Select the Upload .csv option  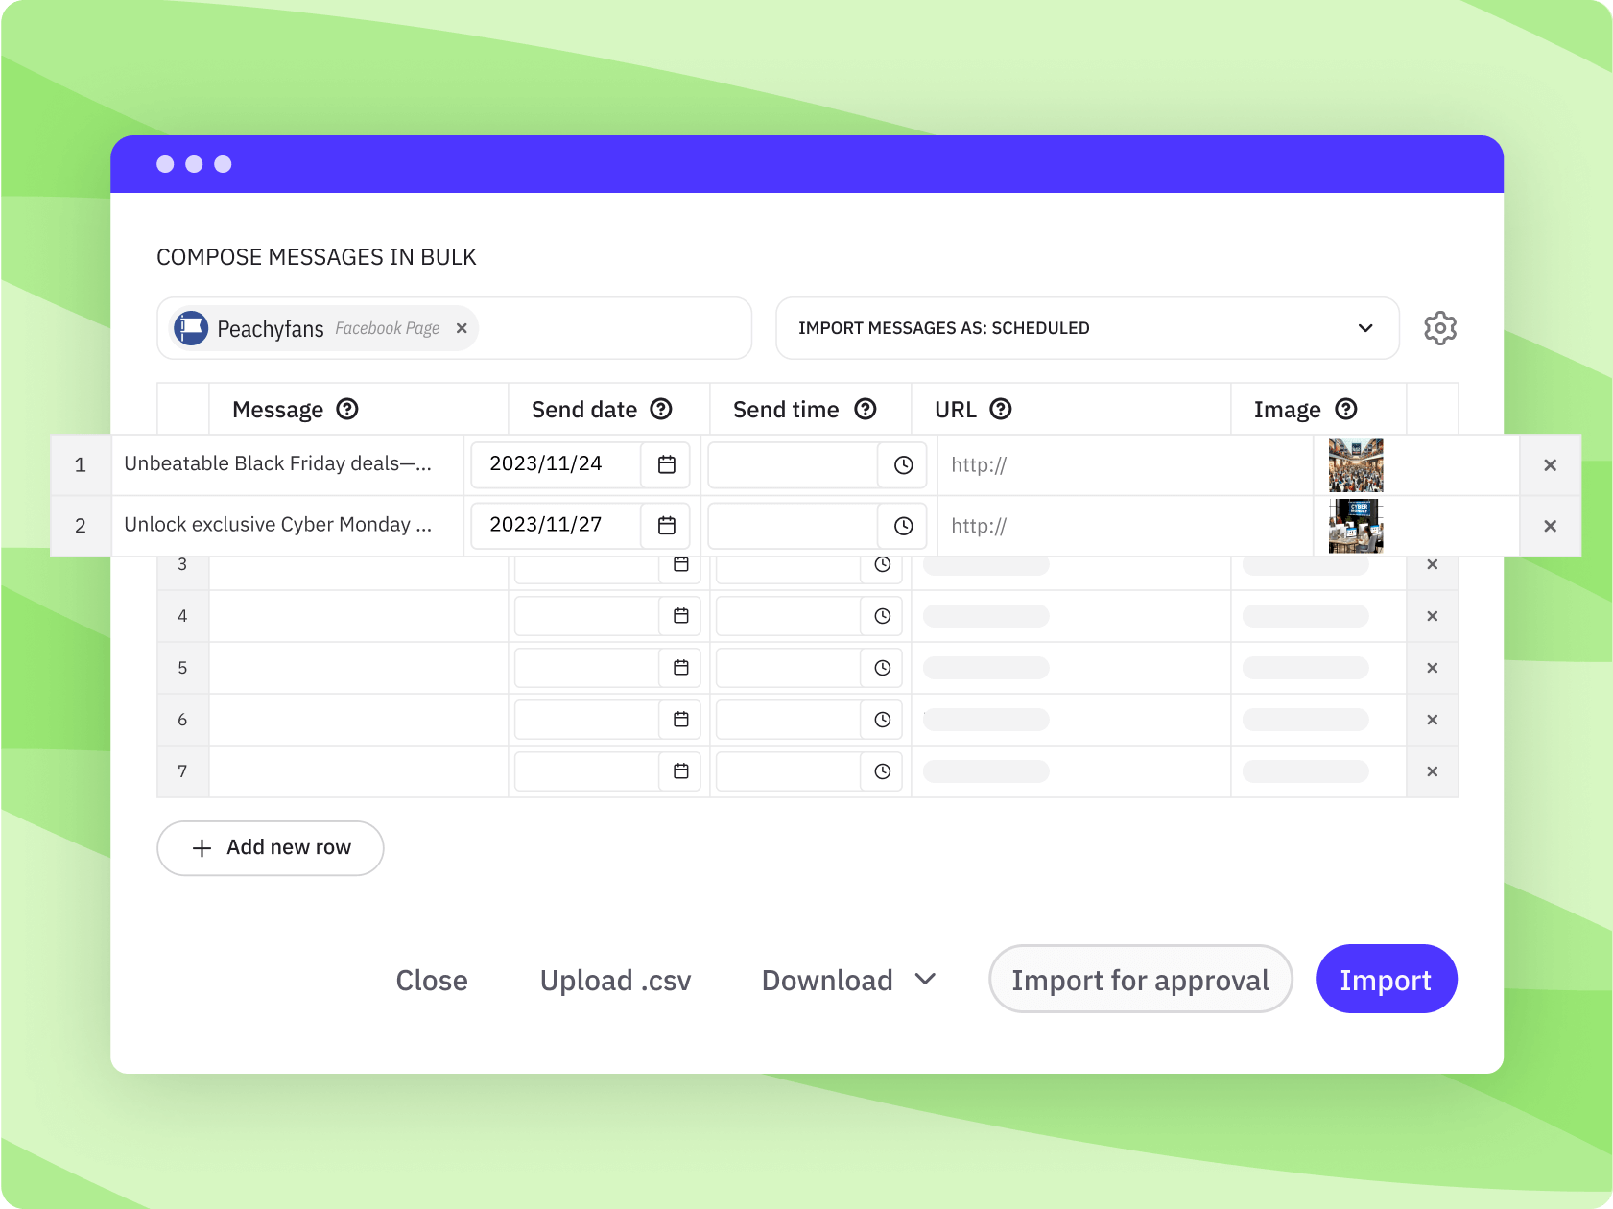[x=615, y=980]
